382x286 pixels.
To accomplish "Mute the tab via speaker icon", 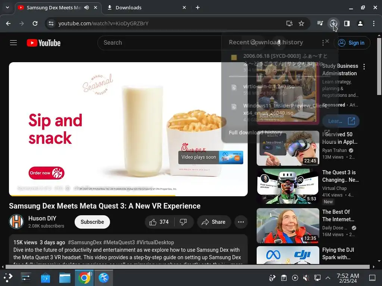I will pos(87,7).
